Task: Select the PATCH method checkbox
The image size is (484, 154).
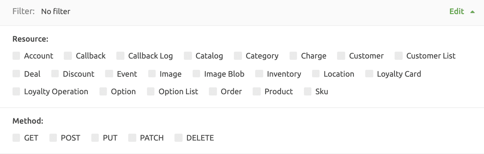Action: (x=132, y=138)
